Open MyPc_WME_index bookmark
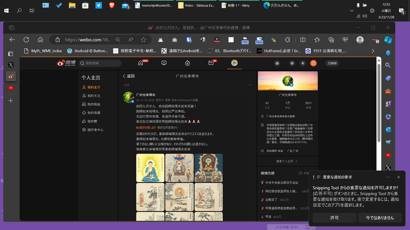410x230 pixels. click(x=43, y=51)
